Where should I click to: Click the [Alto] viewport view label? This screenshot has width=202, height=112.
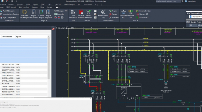[x=60, y=28]
